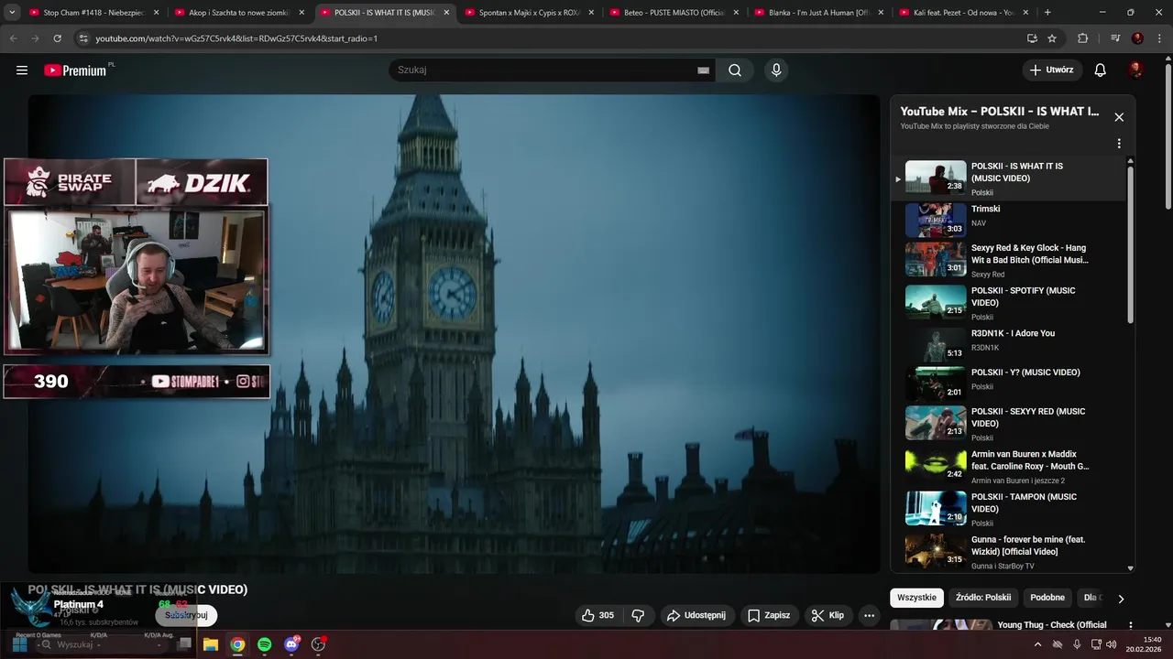Play Sexyy Red & Key Glock playlist item

pos(1008,260)
